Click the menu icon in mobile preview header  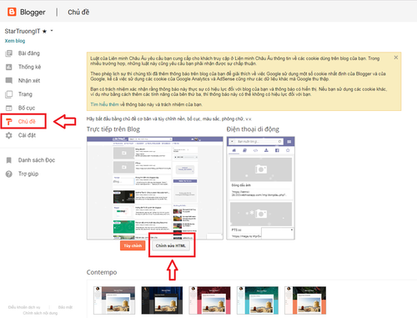pos(289,142)
